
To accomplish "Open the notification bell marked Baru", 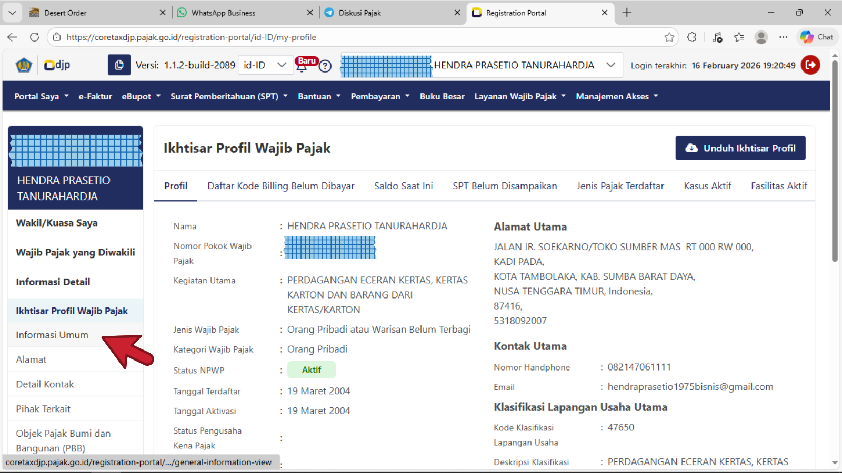I will tap(302, 66).
